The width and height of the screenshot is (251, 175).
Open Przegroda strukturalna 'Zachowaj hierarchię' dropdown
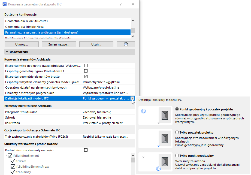(97, 112)
